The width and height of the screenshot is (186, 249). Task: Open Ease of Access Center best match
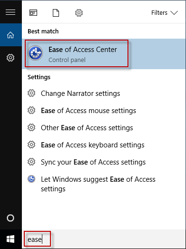104,54
